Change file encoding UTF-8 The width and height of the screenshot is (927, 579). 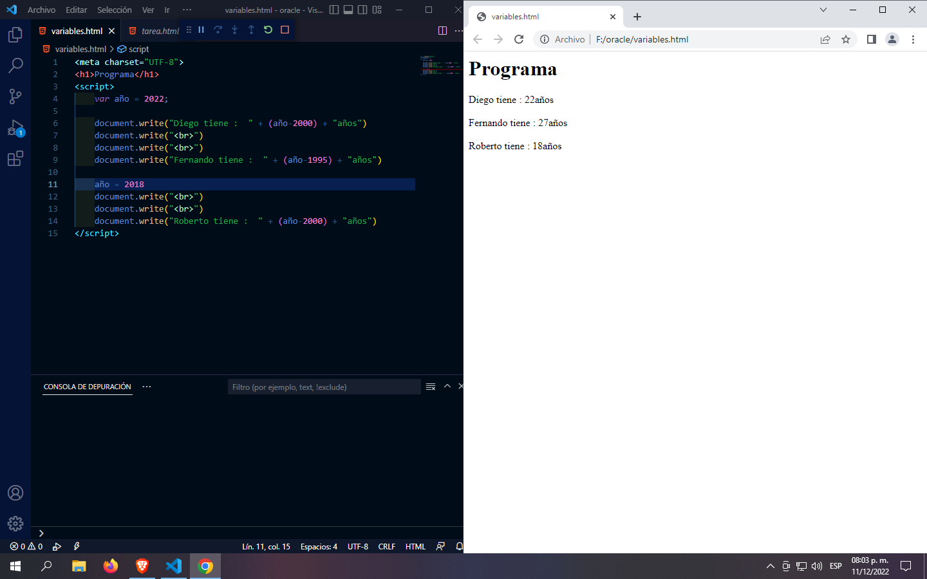[x=358, y=546]
